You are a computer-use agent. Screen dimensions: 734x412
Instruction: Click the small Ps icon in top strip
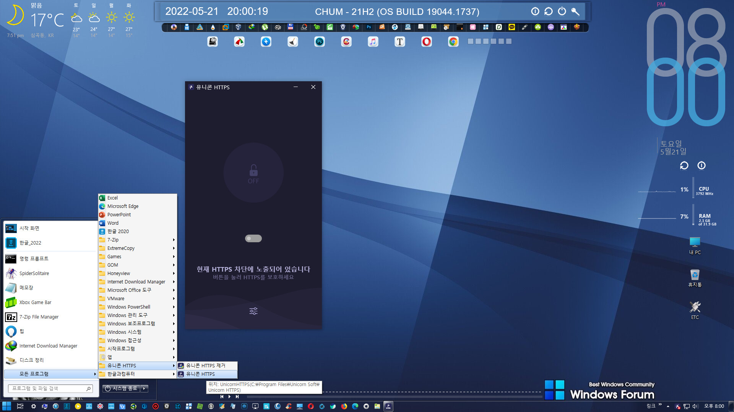(x=369, y=27)
